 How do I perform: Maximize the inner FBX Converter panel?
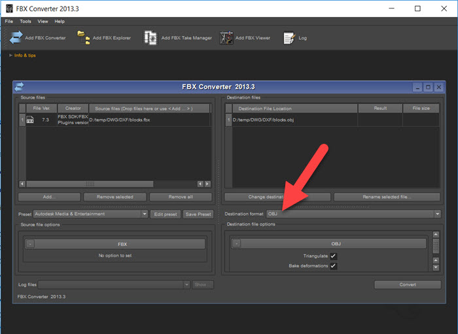tap(428, 87)
